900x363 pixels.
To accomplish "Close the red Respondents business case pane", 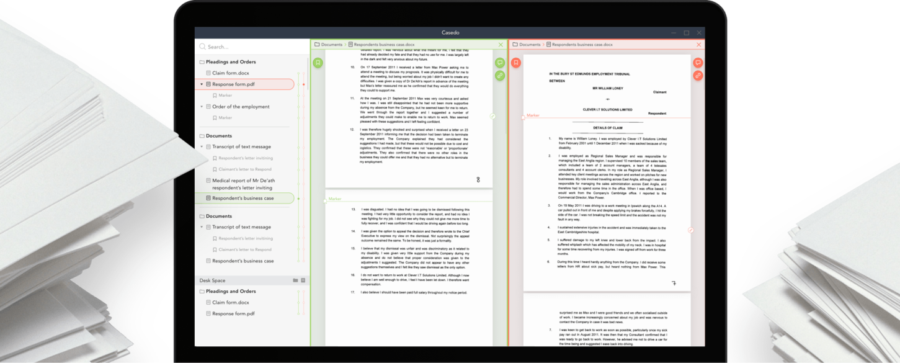I will click(699, 45).
